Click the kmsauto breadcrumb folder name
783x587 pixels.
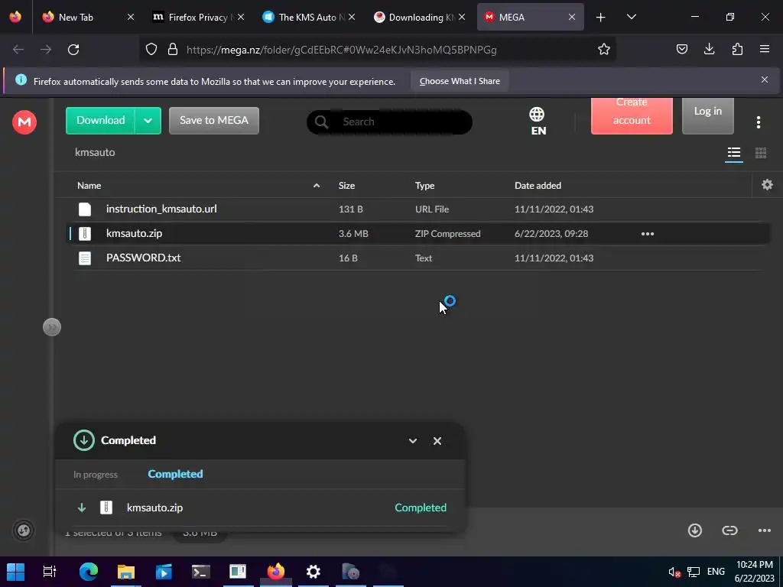point(95,152)
